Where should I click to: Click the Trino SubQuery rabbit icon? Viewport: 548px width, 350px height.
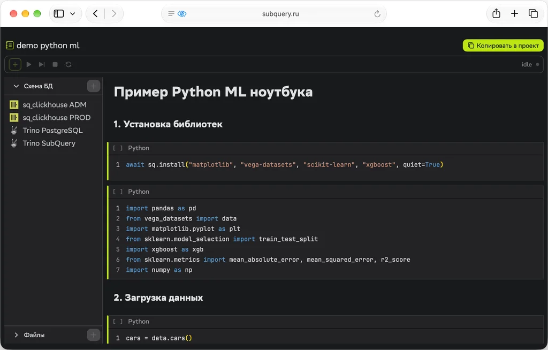point(14,143)
